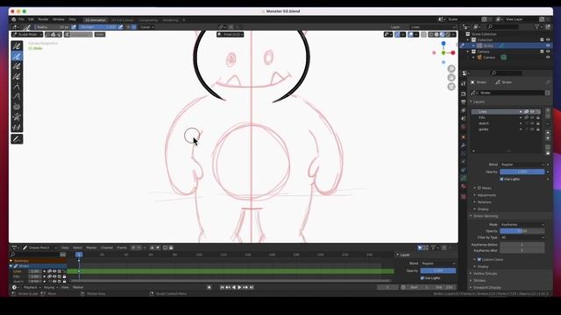Click the red X axis gizmo dot
Screen dimensions: 561x315
click(453, 52)
